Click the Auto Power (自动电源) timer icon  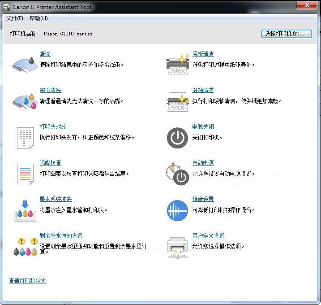177,174
